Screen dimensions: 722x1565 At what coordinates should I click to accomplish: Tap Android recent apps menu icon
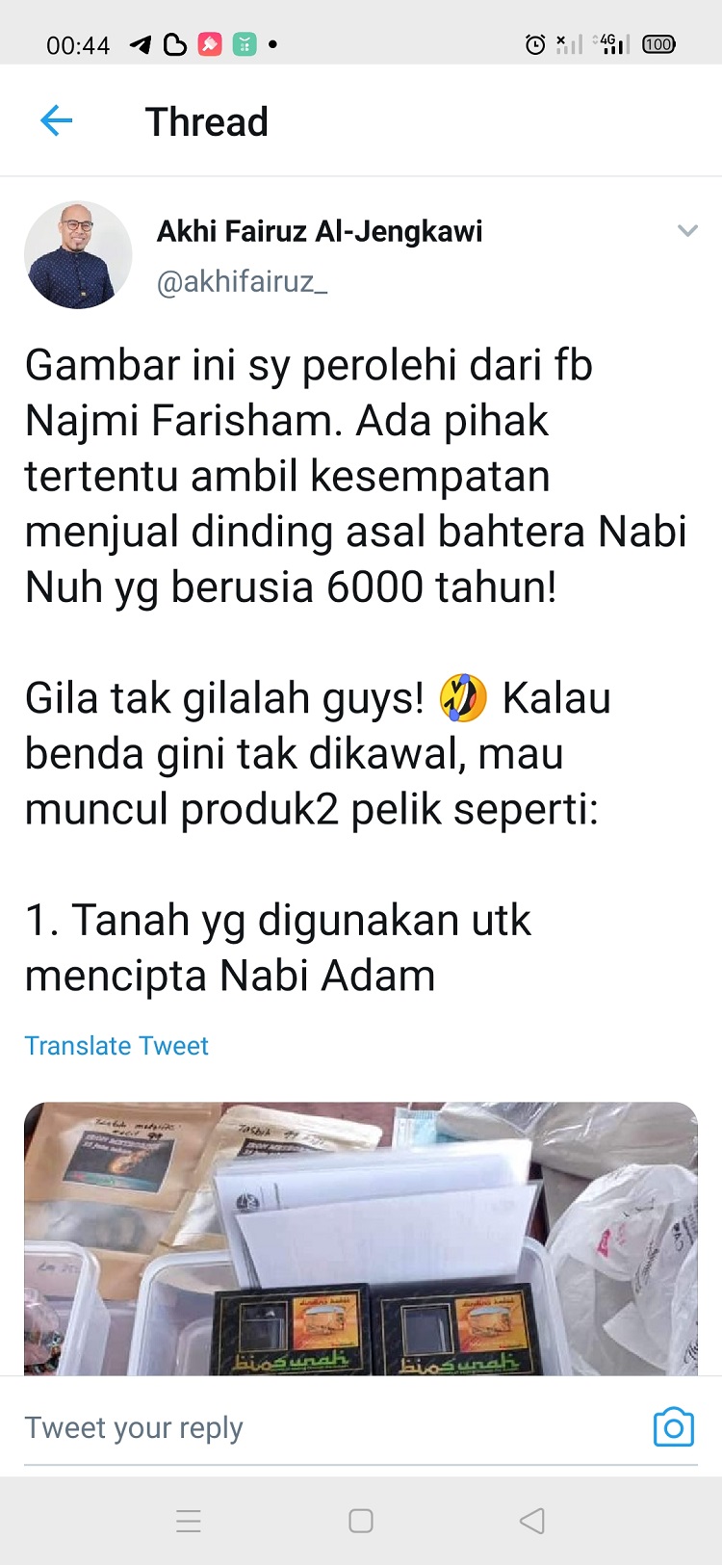click(x=189, y=1521)
